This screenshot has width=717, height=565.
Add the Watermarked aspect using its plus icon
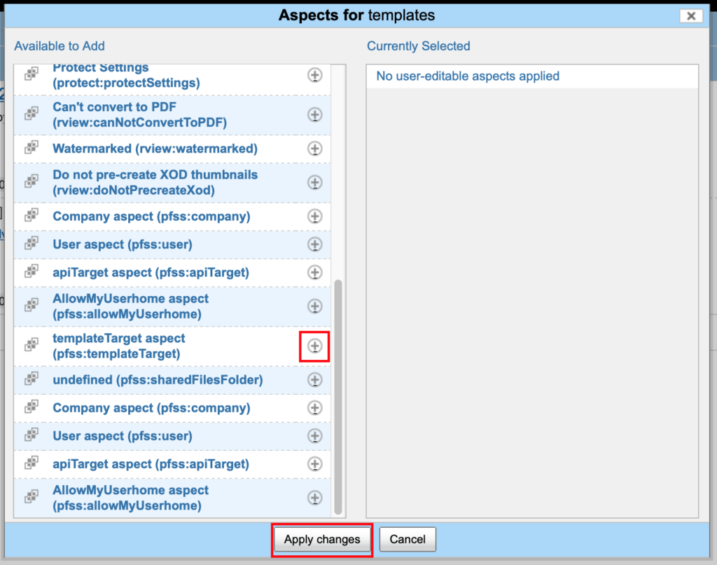click(x=315, y=148)
